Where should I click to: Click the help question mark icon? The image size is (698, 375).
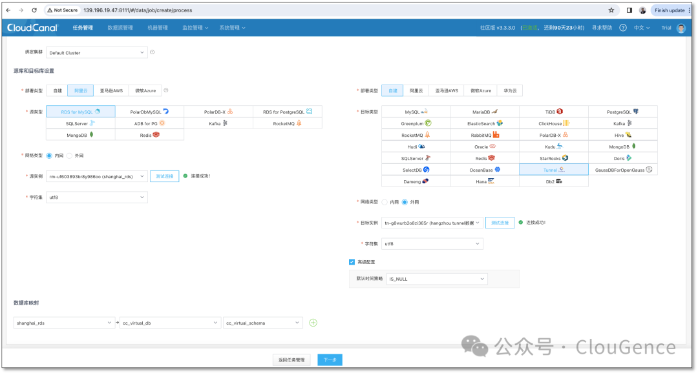(x=623, y=28)
